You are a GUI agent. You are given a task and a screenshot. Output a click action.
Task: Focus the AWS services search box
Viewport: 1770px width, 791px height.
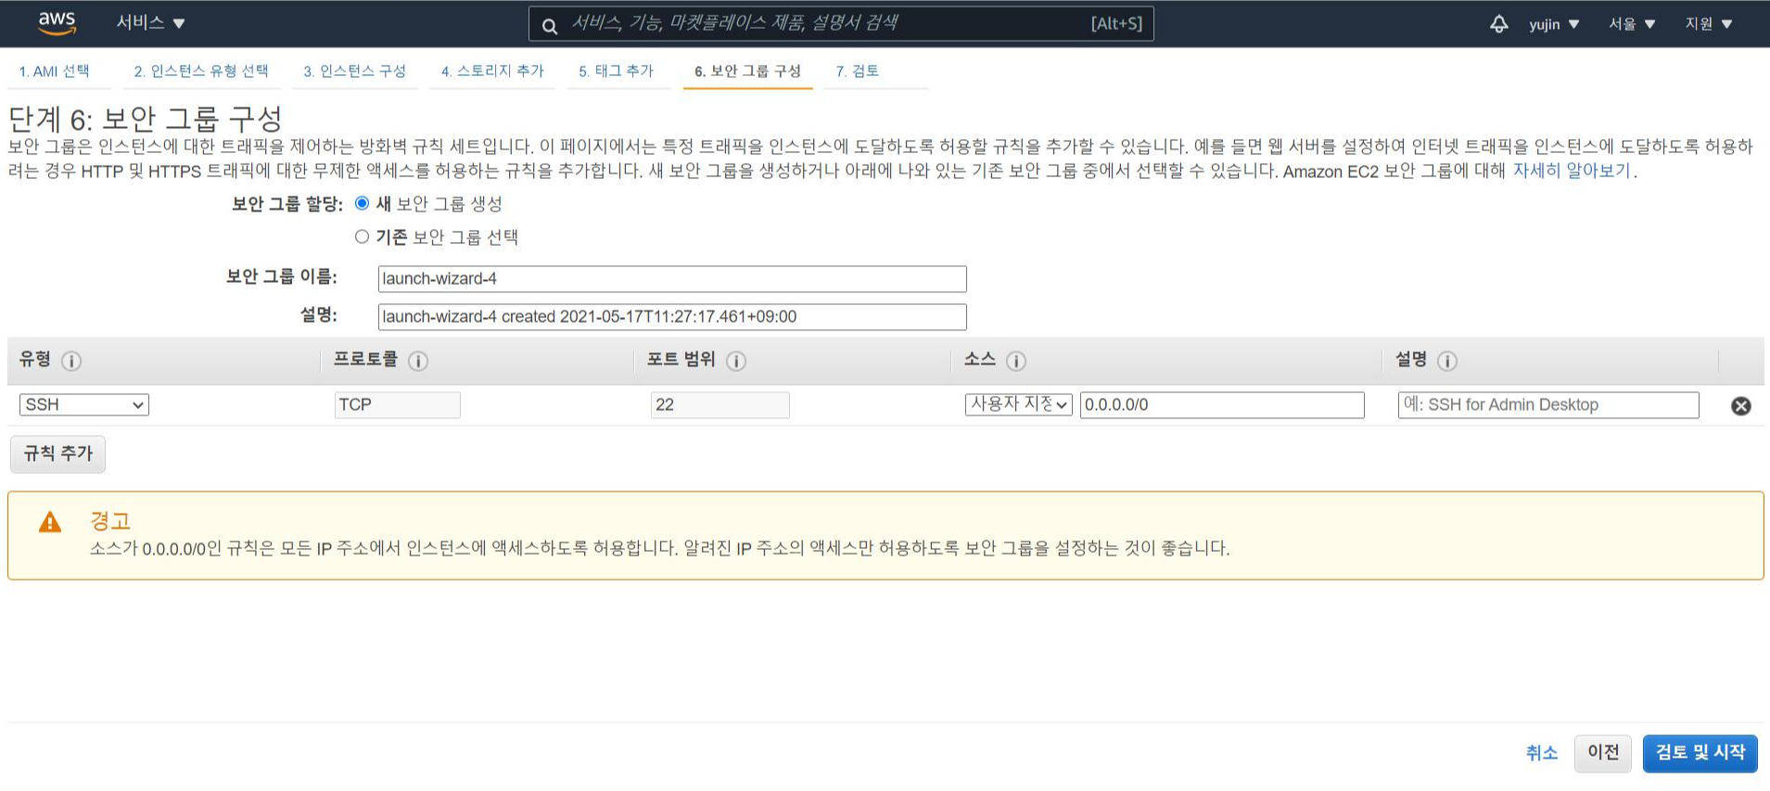(x=841, y=24)
